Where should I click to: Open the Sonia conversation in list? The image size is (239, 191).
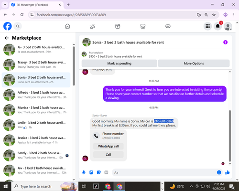(36, 80)
